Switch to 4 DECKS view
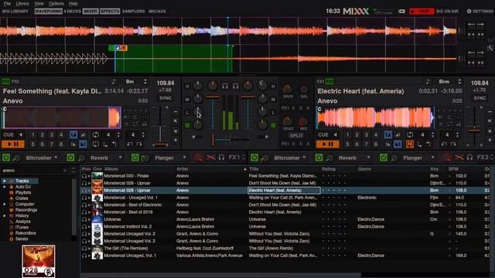 [x=72, y=11]
